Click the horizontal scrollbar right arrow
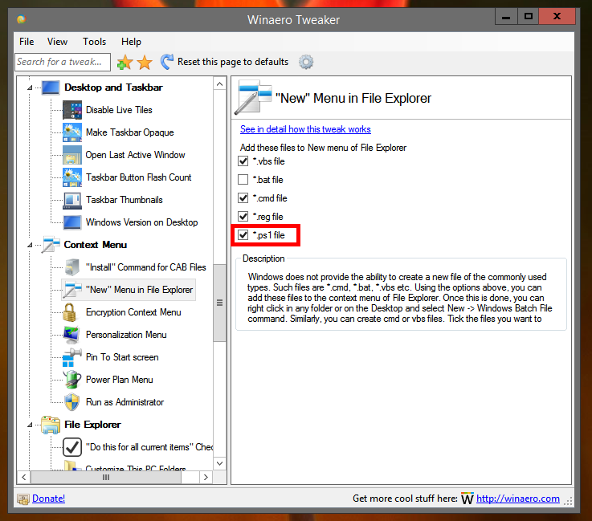The width and height of the screenshot is (592, 521). 206,478
